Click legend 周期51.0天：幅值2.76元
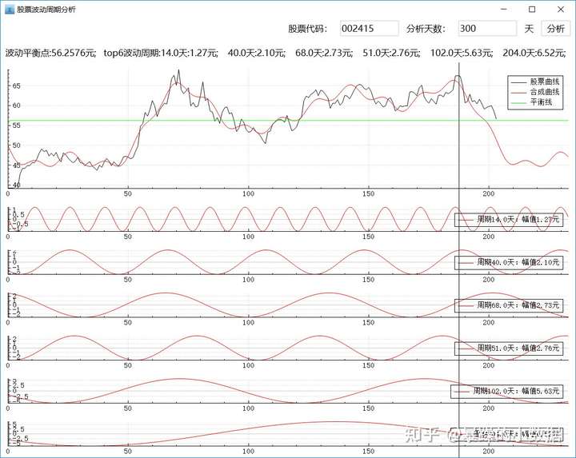Screen dimensions: 576x458 pyautogui.click(x=509, y=348)
